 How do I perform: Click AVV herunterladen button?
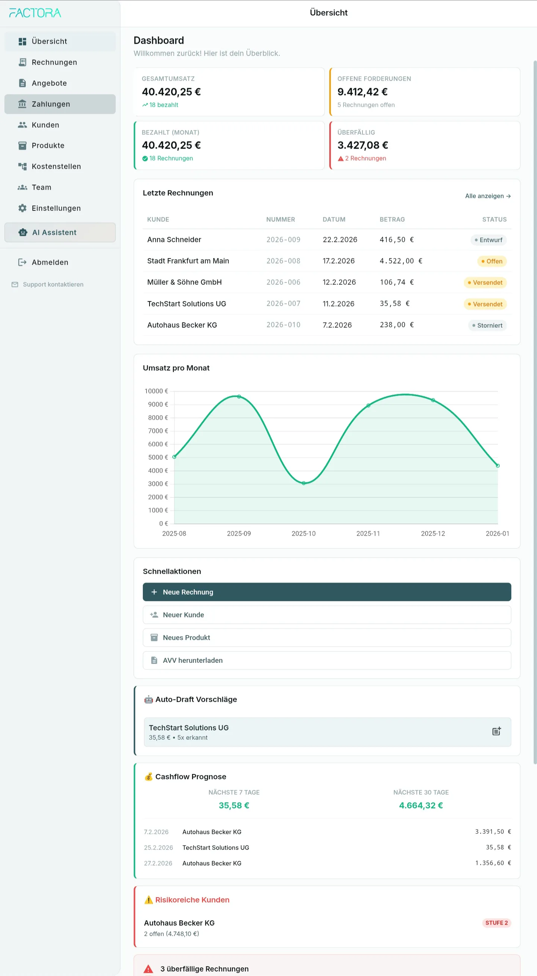pos(327,660)
